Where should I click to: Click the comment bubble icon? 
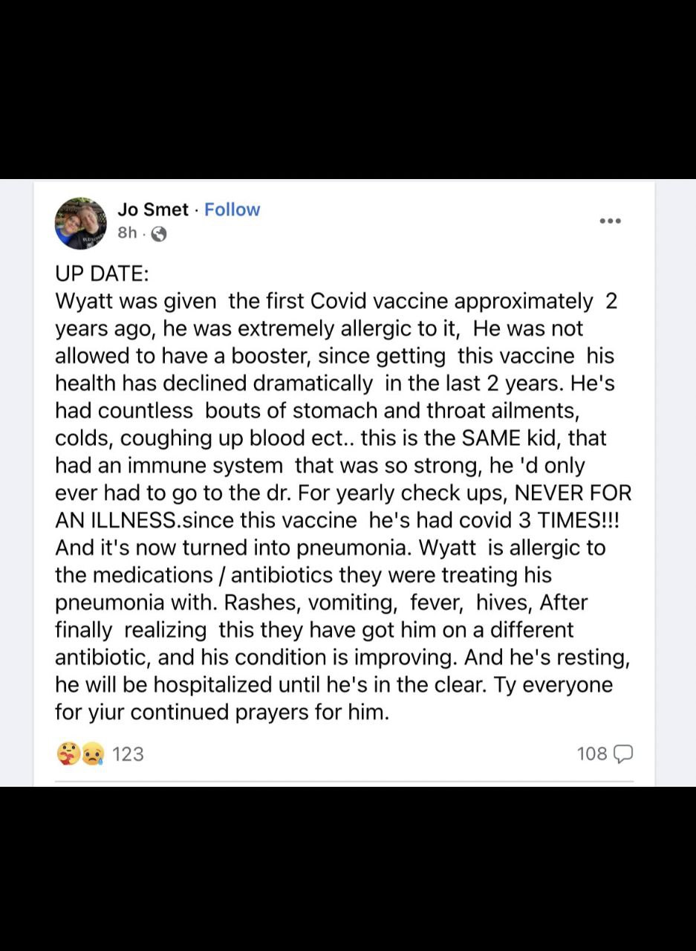[x=624, y=754]
